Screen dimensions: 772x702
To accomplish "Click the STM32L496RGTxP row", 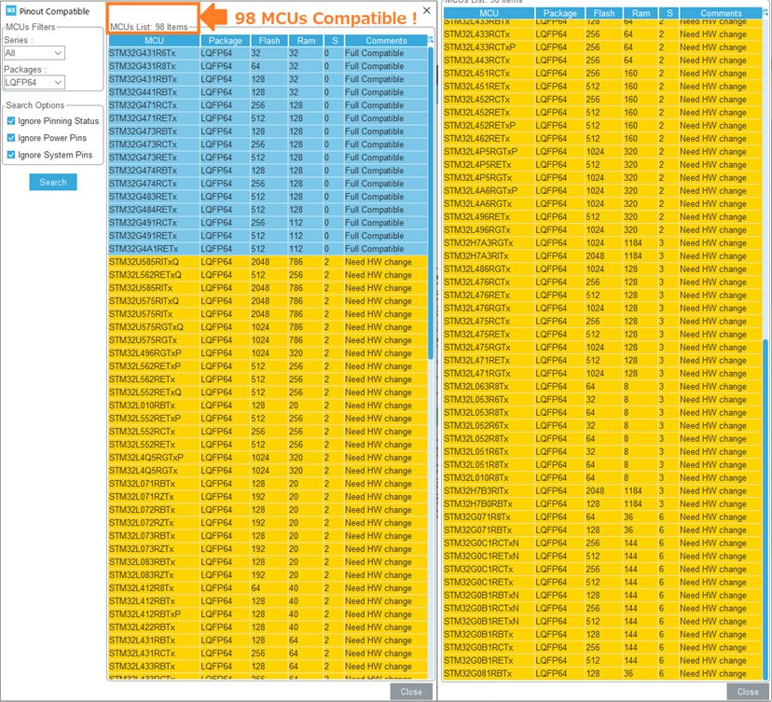I will point(268,353).
